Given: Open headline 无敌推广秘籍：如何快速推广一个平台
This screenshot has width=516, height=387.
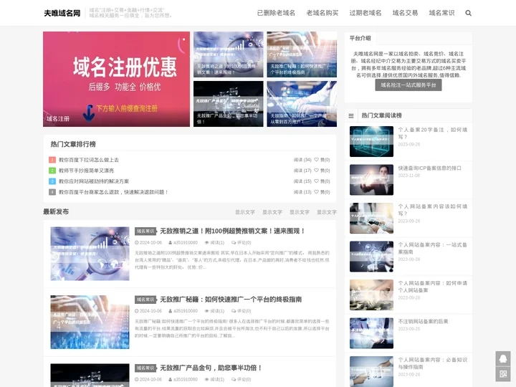Looking at the screenshot, I should (231, 300).
